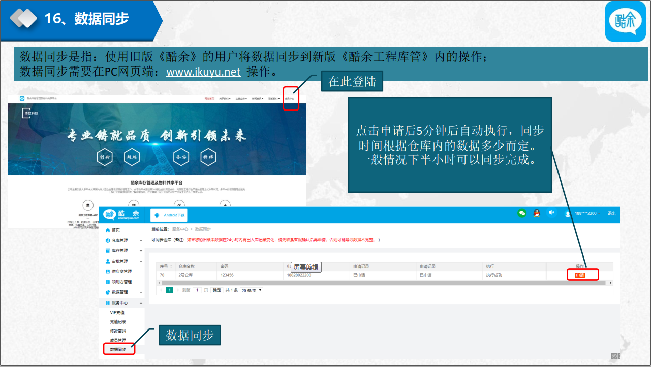The image size is (651, 367).
Task: Click the Android下载 button
Action: pos(169,215)
